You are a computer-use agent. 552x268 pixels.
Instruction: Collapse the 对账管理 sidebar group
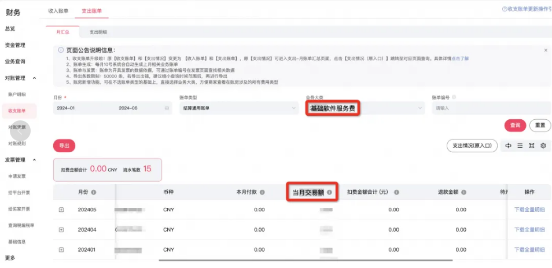[x=34, y=78]
